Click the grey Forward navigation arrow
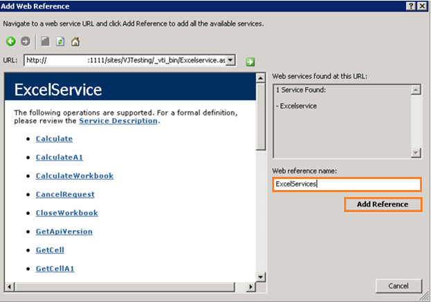431x302 pixels. [x=26, y=42]
